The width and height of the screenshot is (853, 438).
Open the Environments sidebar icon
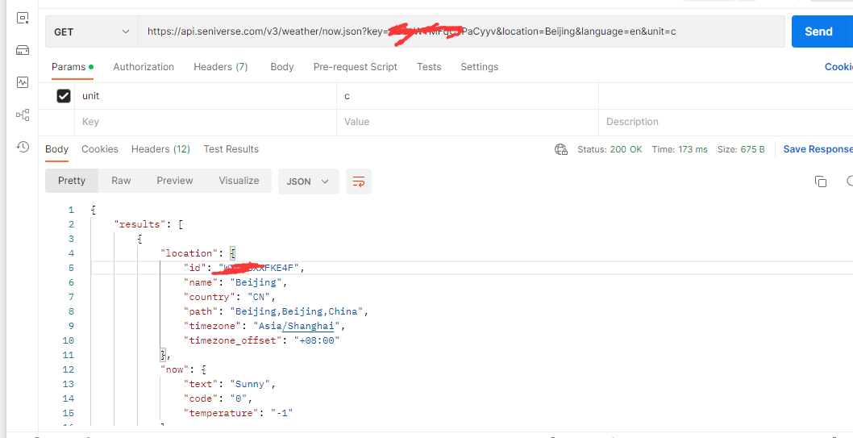point(23,18)
